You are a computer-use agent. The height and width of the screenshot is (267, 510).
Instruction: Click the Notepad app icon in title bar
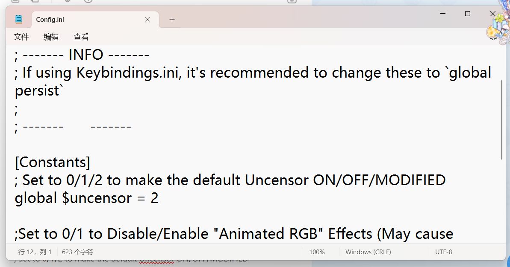pyautogui.click(x=18, y=19)
